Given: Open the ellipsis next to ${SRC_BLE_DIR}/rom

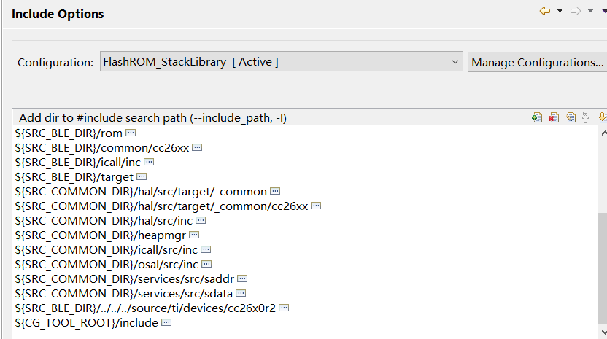Looking at the screenshot, I should coord(131,133).
